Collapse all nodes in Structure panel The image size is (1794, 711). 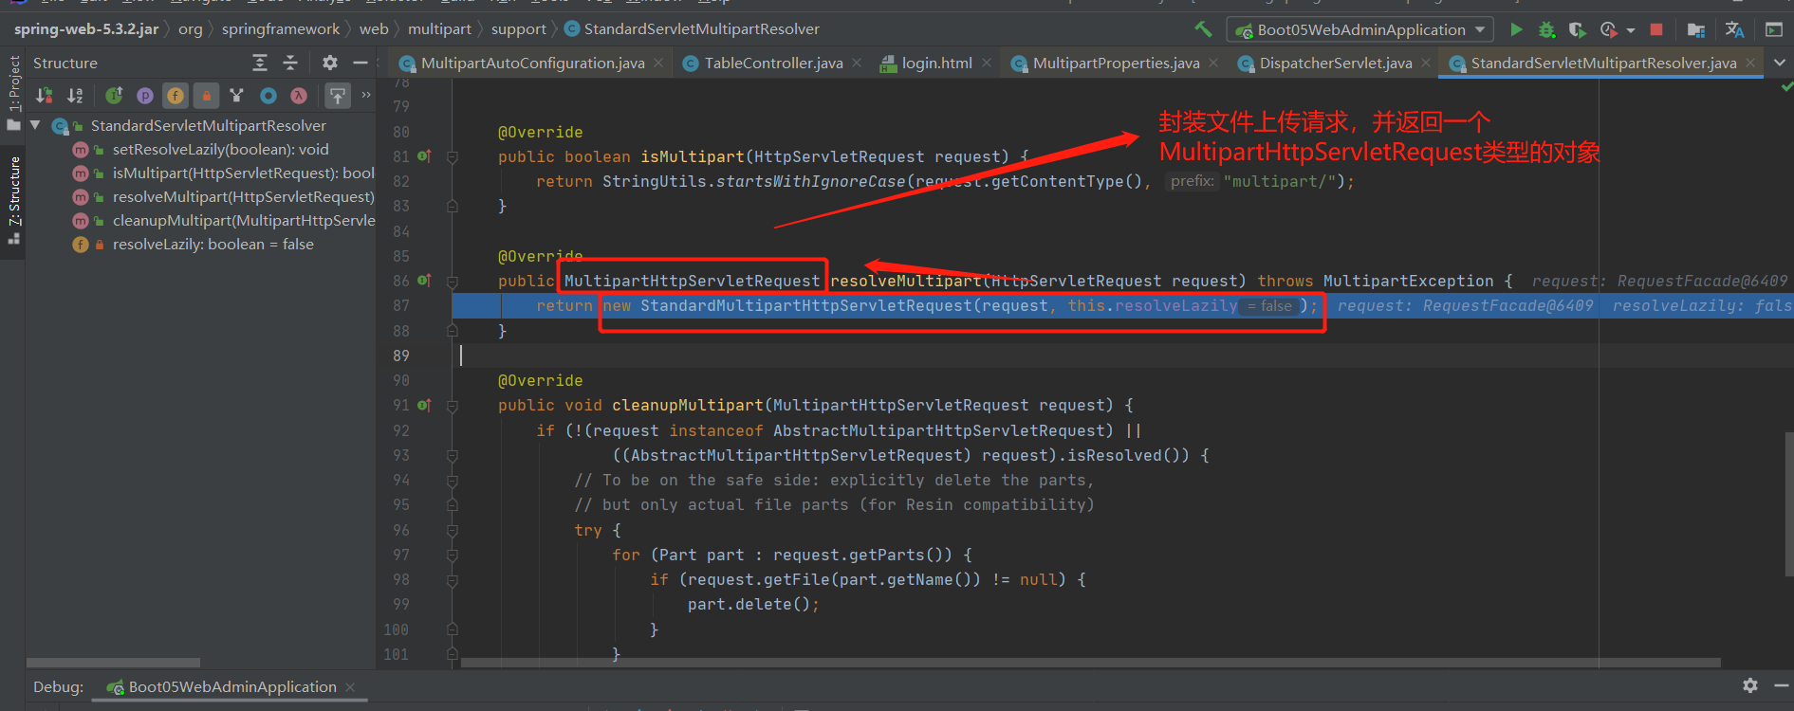pos(290,63)
